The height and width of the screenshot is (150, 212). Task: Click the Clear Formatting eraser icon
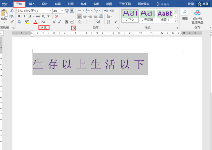(56, 16)
